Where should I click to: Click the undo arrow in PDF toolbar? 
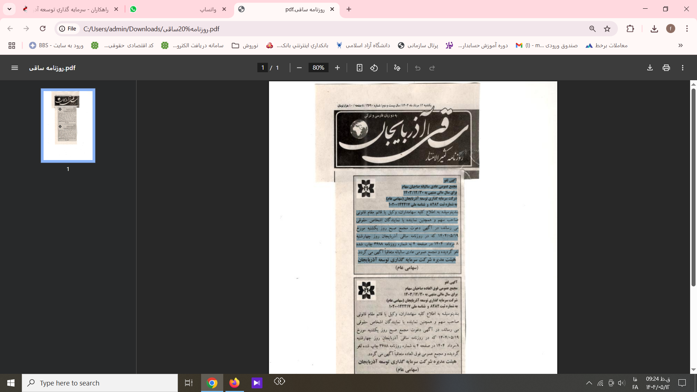point(417,68)
